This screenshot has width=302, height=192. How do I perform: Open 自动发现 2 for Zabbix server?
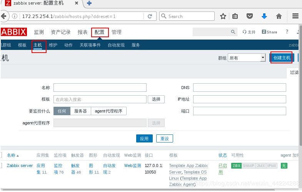[109, 169]
